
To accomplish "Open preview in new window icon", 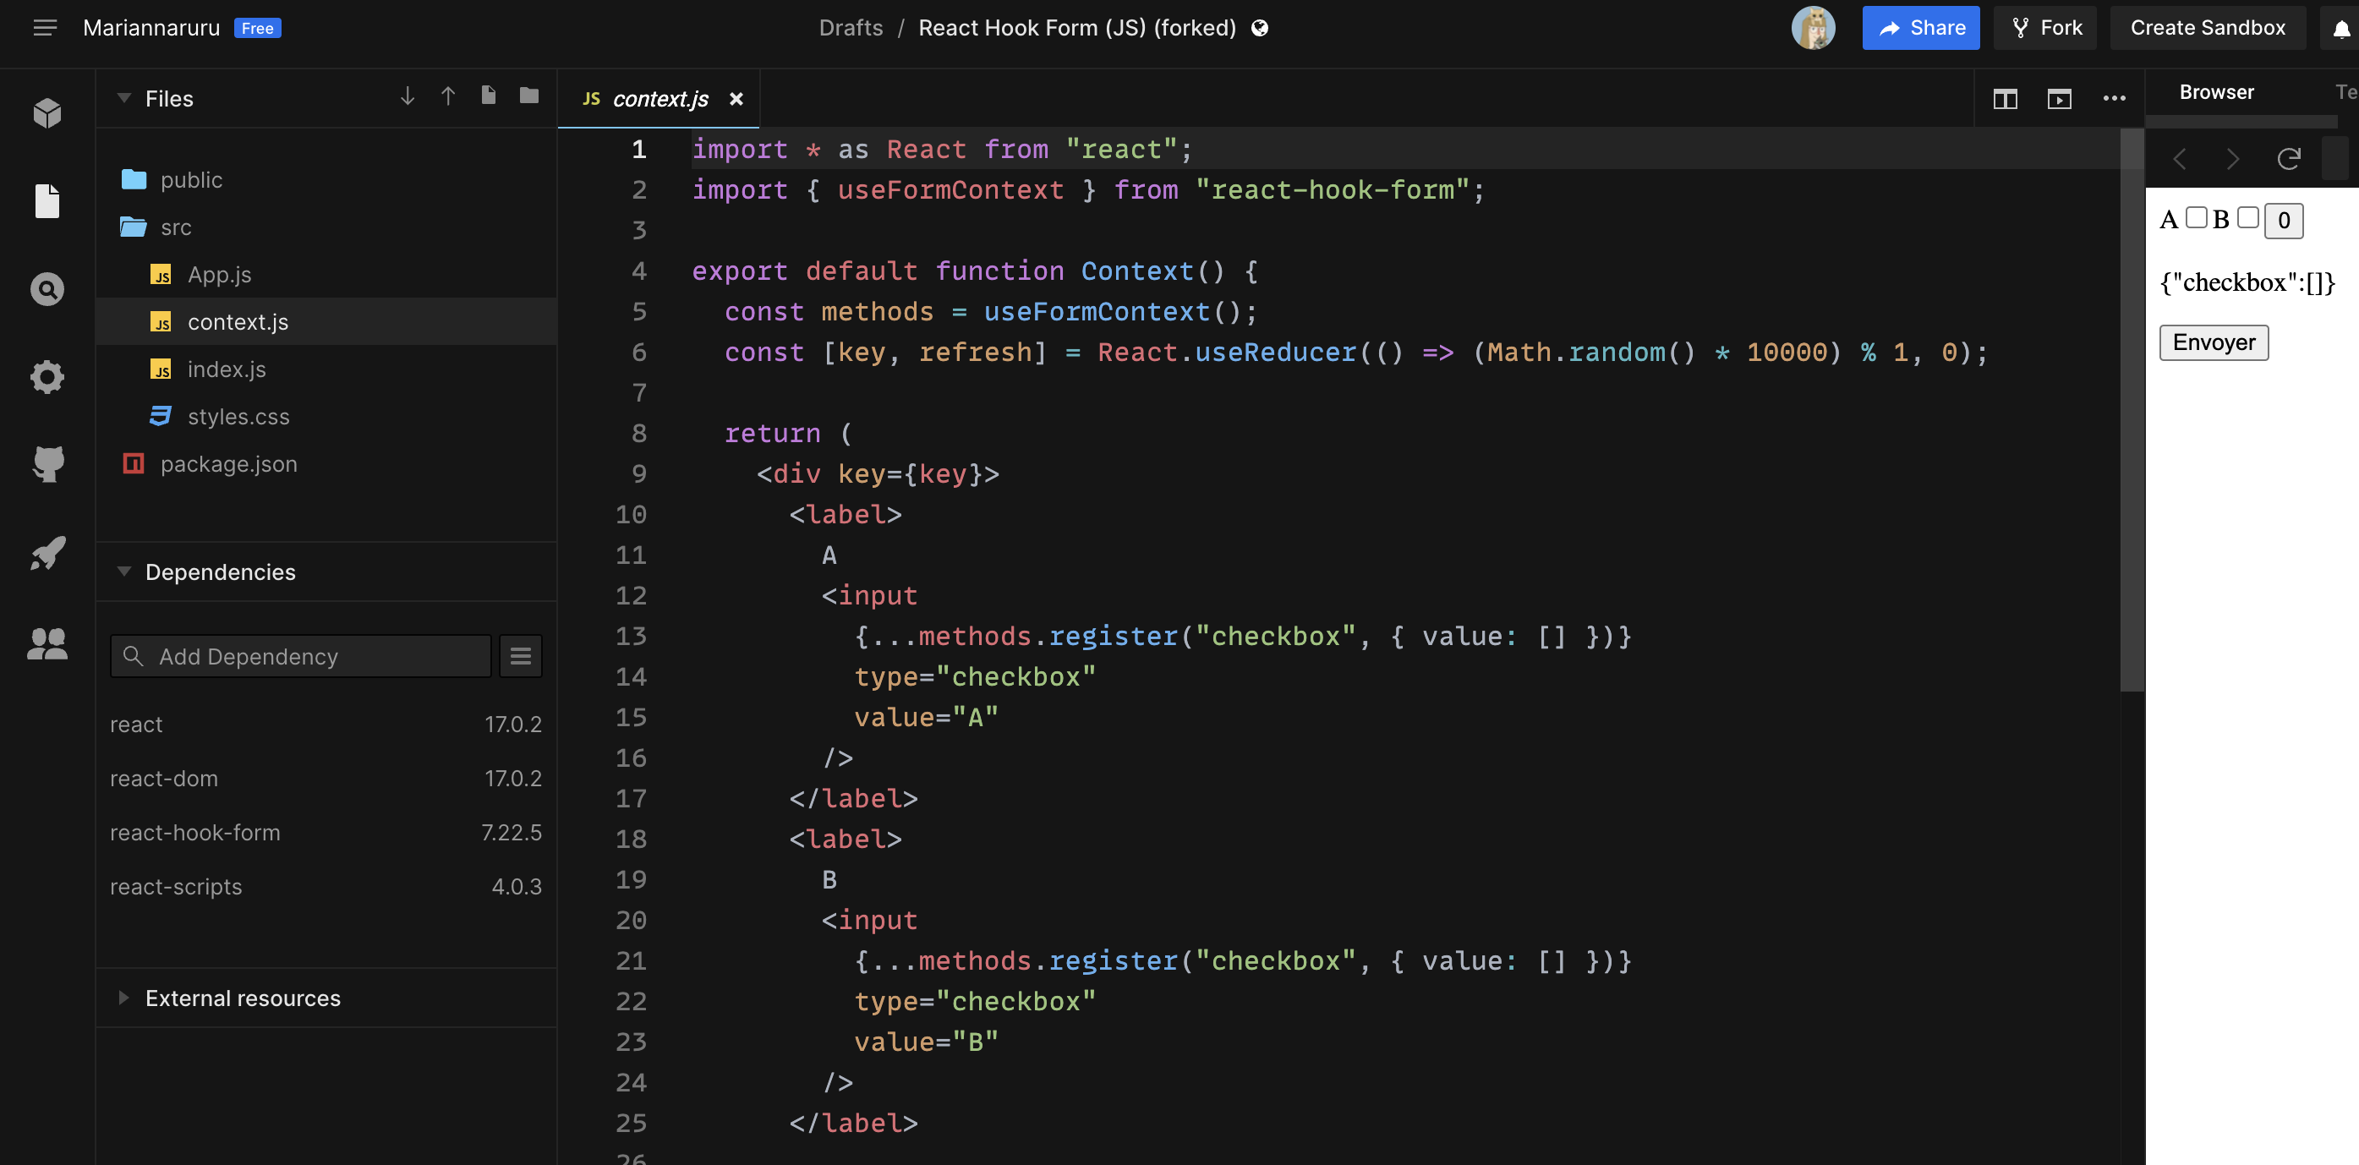I will coord(2060,99).
